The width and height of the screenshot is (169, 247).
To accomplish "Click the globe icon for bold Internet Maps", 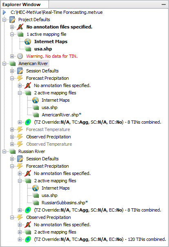I will 28,42.
